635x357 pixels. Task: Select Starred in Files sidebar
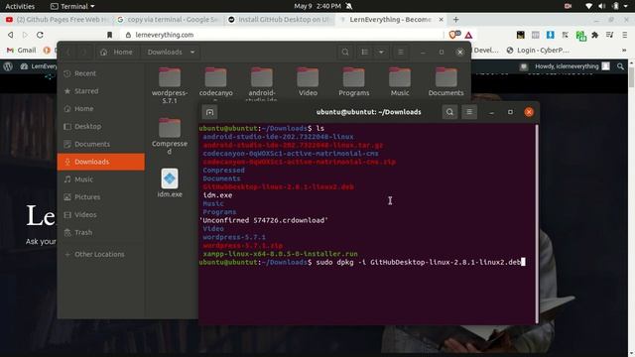click(101, 91)
